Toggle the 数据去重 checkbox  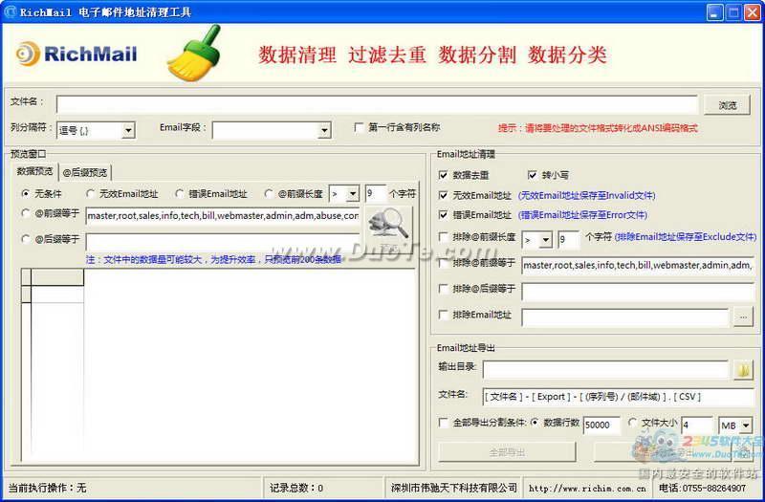pyautogui.click(x=443, y=175)
